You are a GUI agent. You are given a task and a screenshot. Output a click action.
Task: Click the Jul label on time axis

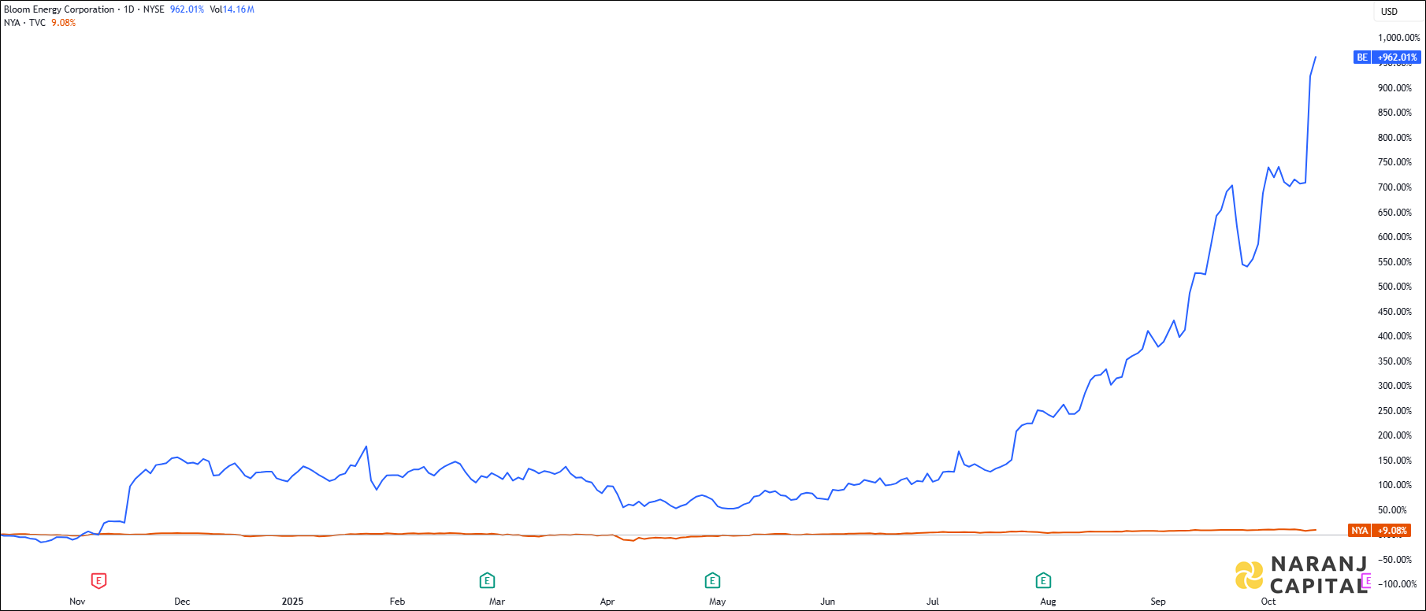[932, 602]
